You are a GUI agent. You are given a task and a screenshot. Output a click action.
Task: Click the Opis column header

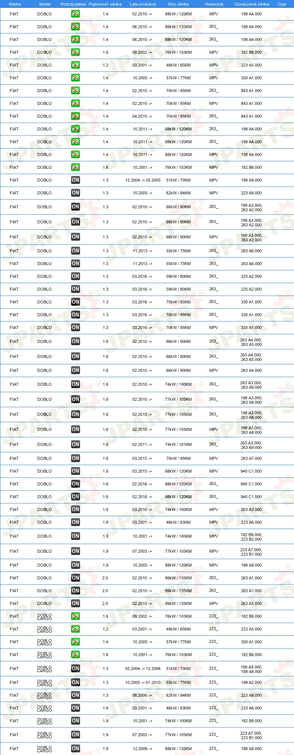[282, 4]
